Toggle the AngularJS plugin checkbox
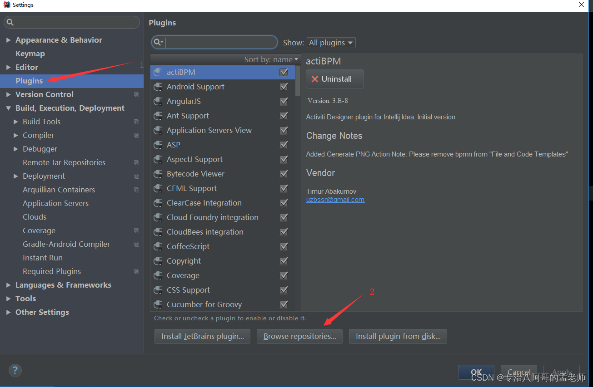 click(x=284, y=101)
